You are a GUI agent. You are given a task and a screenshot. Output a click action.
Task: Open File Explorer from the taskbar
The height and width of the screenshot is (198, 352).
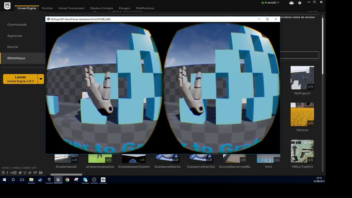(x=31, y=180)
